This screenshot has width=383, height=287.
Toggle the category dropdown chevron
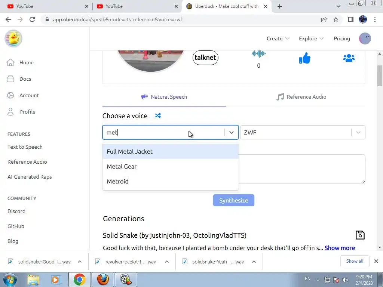pyautogui.click(x=231, y=132)
